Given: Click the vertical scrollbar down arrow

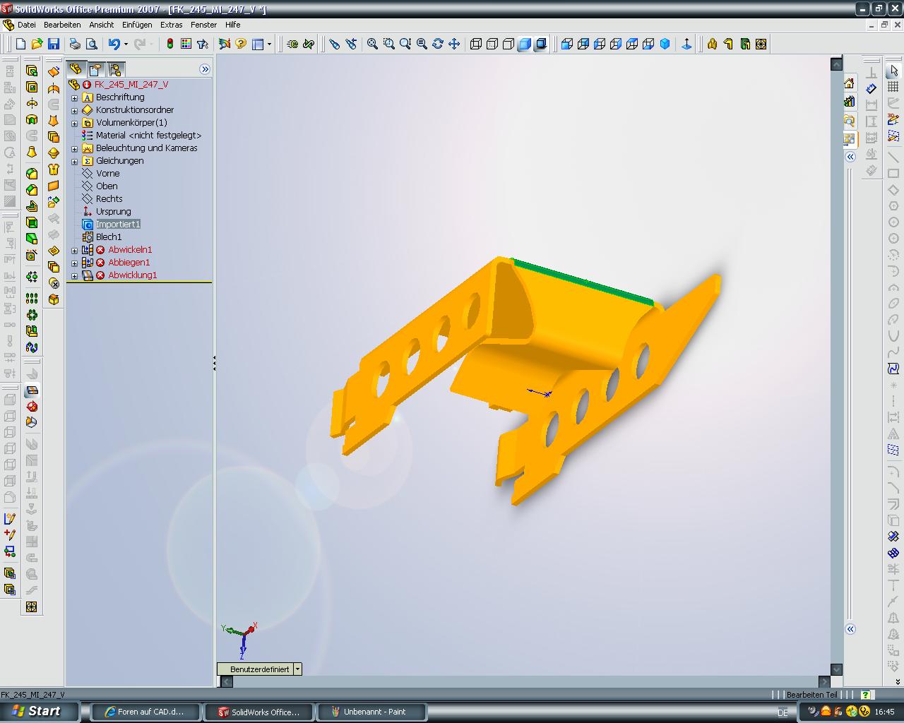Looking at the screenshot, I should click(836, 669).
